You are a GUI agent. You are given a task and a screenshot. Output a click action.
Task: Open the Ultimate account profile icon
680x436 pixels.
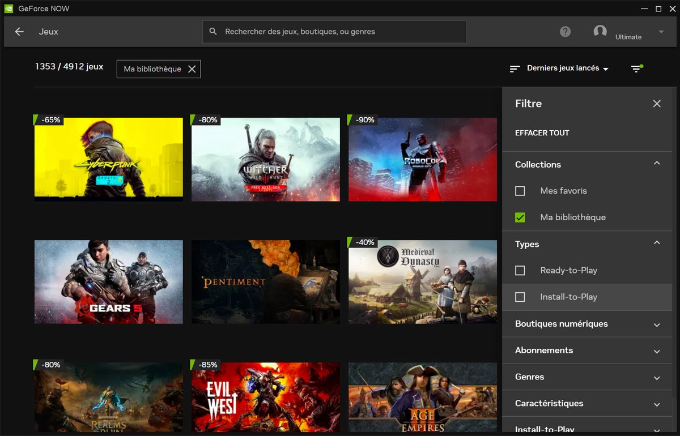(x=600, y=32)
